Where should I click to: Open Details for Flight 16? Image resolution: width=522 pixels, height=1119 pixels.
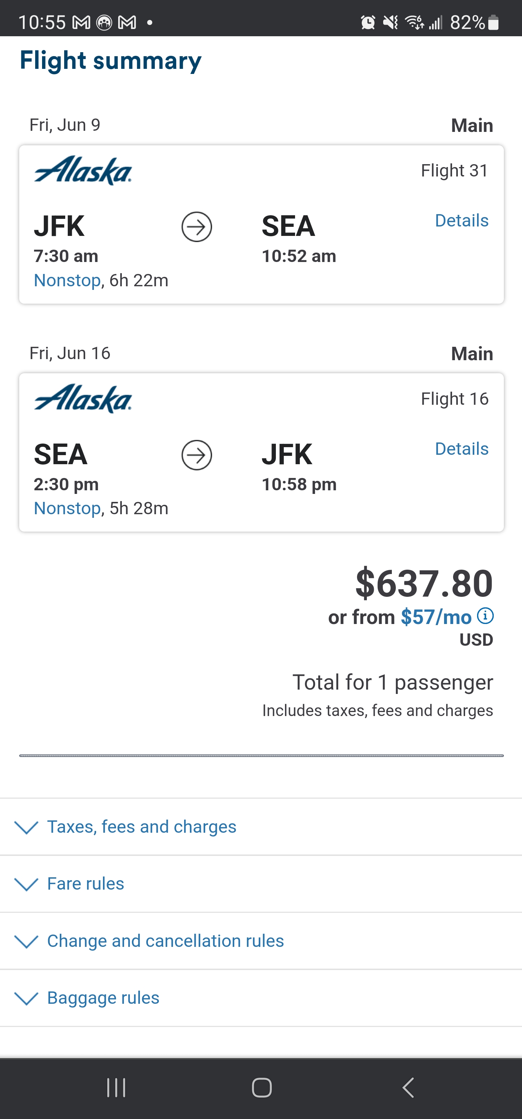point(461,449)
